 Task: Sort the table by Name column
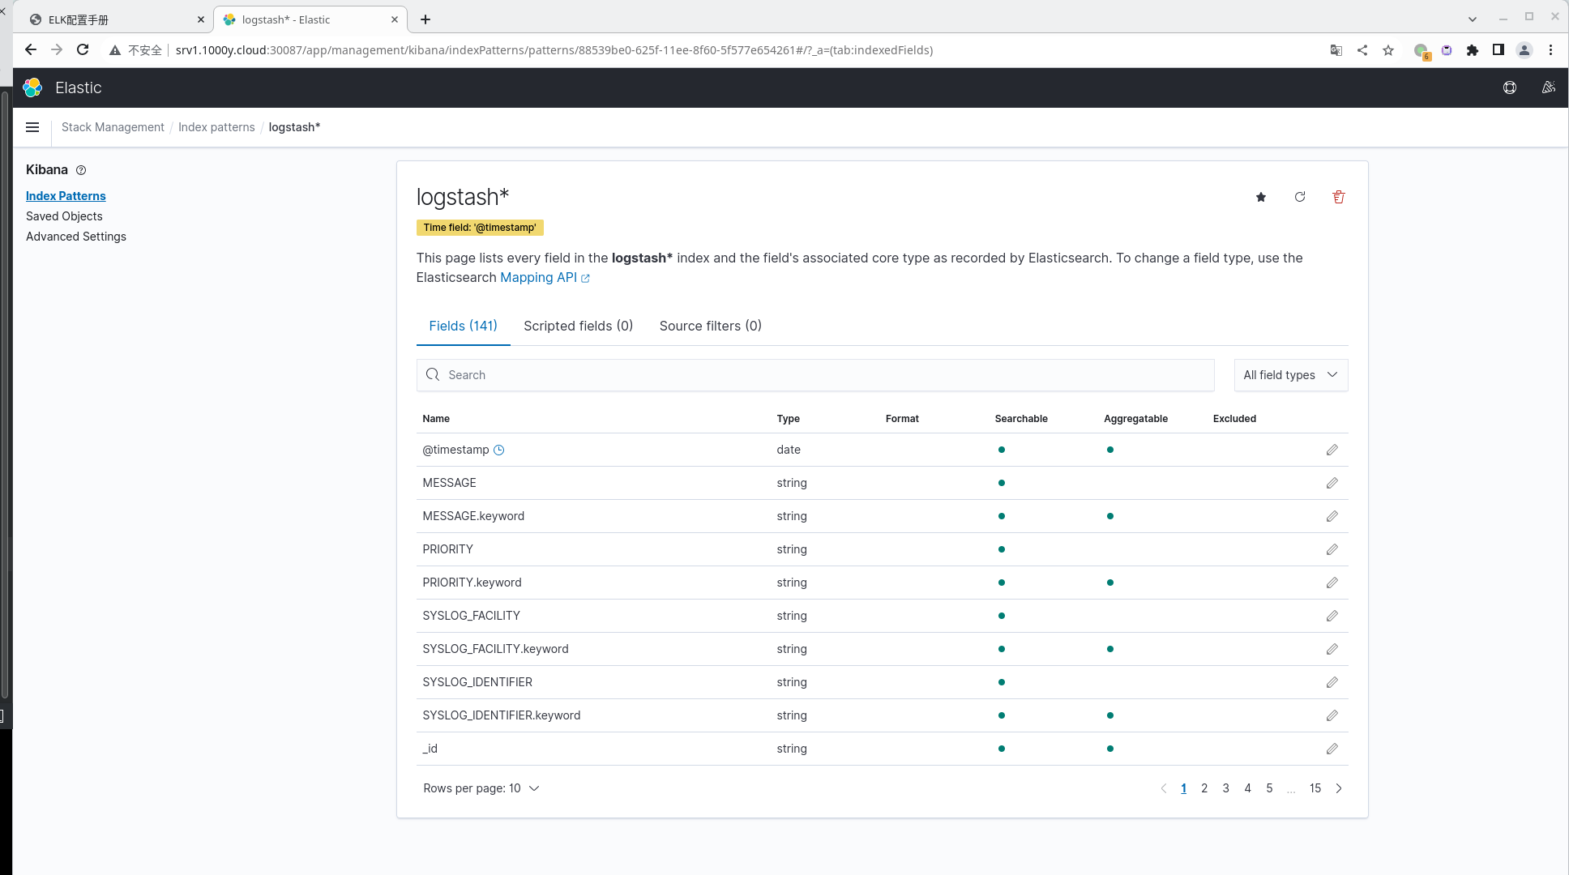pyautogui.click(x=436, y=419)
